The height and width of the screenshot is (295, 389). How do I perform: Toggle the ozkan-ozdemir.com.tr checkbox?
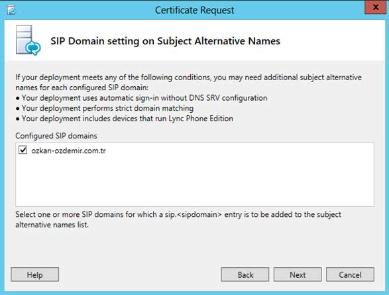23,150
